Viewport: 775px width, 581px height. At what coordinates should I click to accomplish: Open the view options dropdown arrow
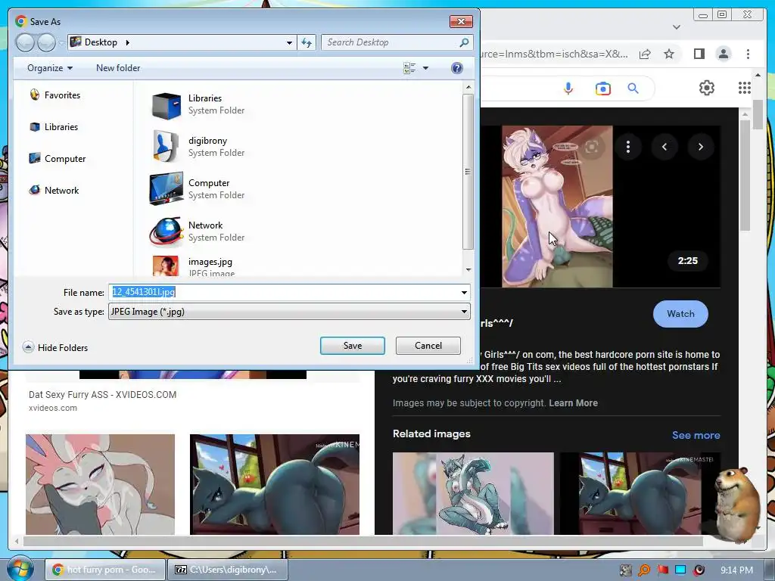click(x=425, y=68)
